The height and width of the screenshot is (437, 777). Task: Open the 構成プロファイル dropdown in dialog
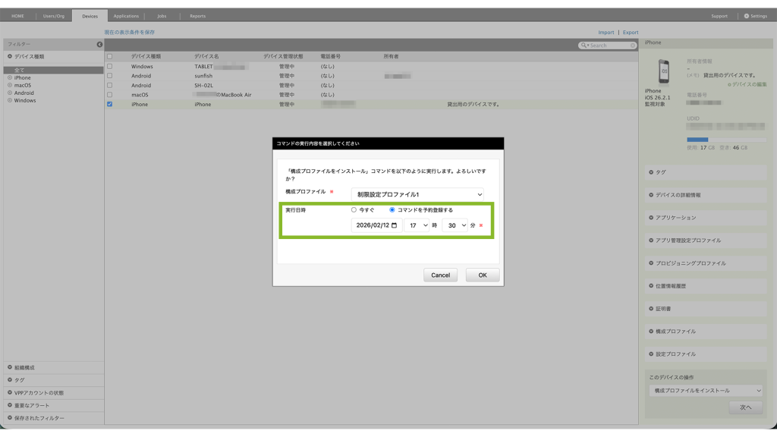pos(417,194)
